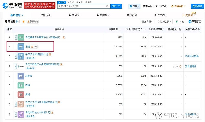Switch to the 基本信息 tab
Viewport: 205px width, 122px height.
click(17, 15)
